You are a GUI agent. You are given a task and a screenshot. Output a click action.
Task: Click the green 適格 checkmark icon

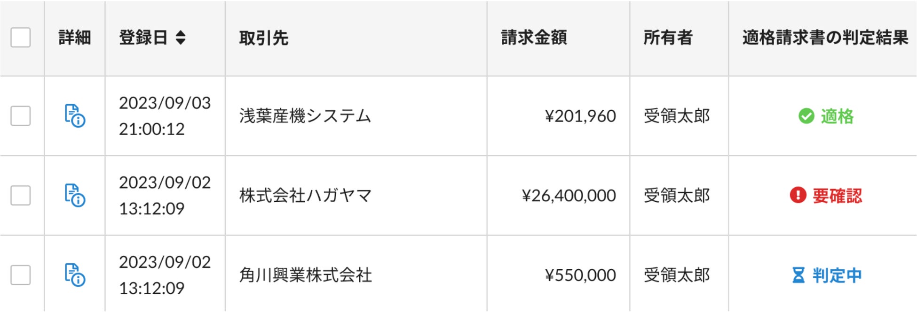(806, 116)
